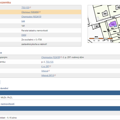This screenshot has height=120, width=120.
Task: Click external link icon next to Olomouc
Action: coord(40,12)
